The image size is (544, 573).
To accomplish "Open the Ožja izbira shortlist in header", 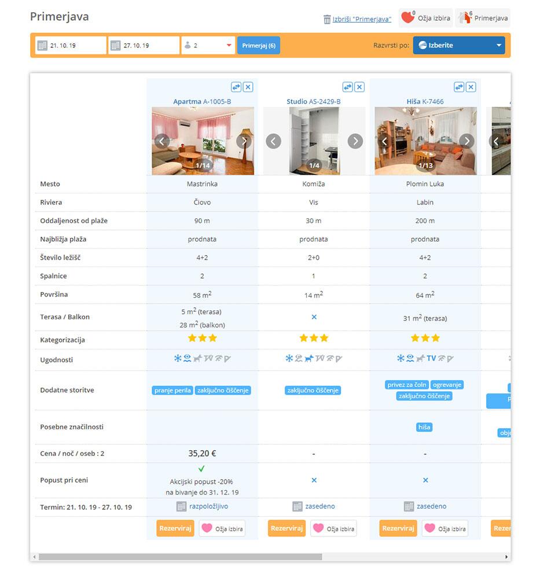I will 425,18.
